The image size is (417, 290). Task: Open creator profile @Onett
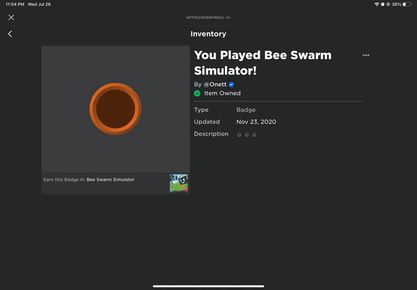(x=215, y=85)
